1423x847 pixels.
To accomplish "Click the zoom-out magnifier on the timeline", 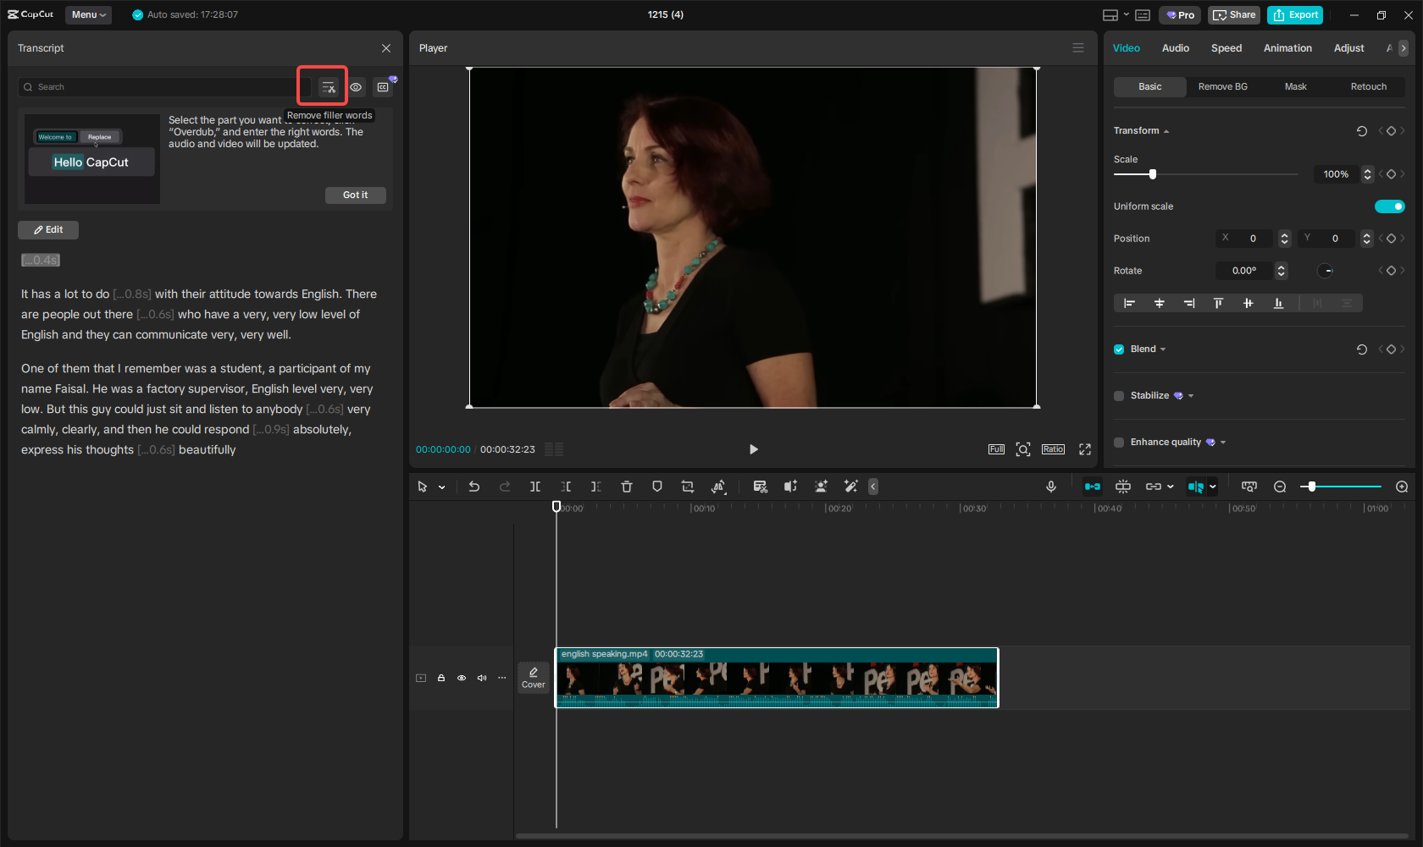I will (1280, 487).
